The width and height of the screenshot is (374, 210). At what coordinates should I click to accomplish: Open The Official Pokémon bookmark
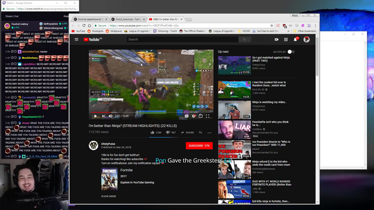click(x=192, y=31)
